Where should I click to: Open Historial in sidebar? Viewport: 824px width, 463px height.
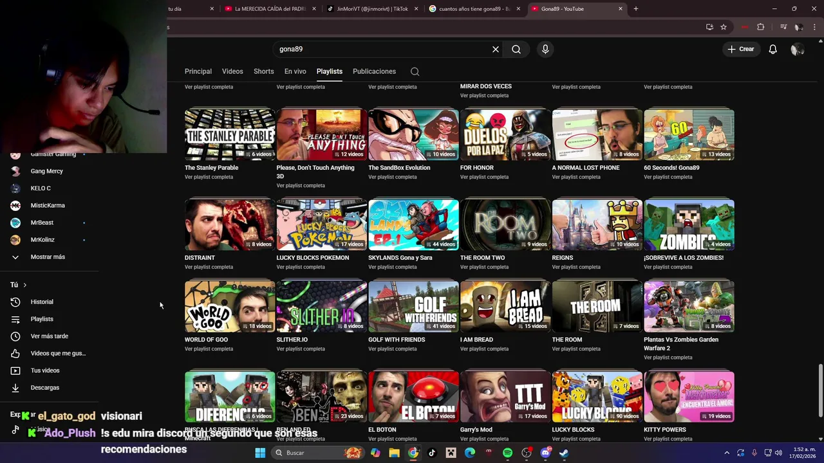42,302
